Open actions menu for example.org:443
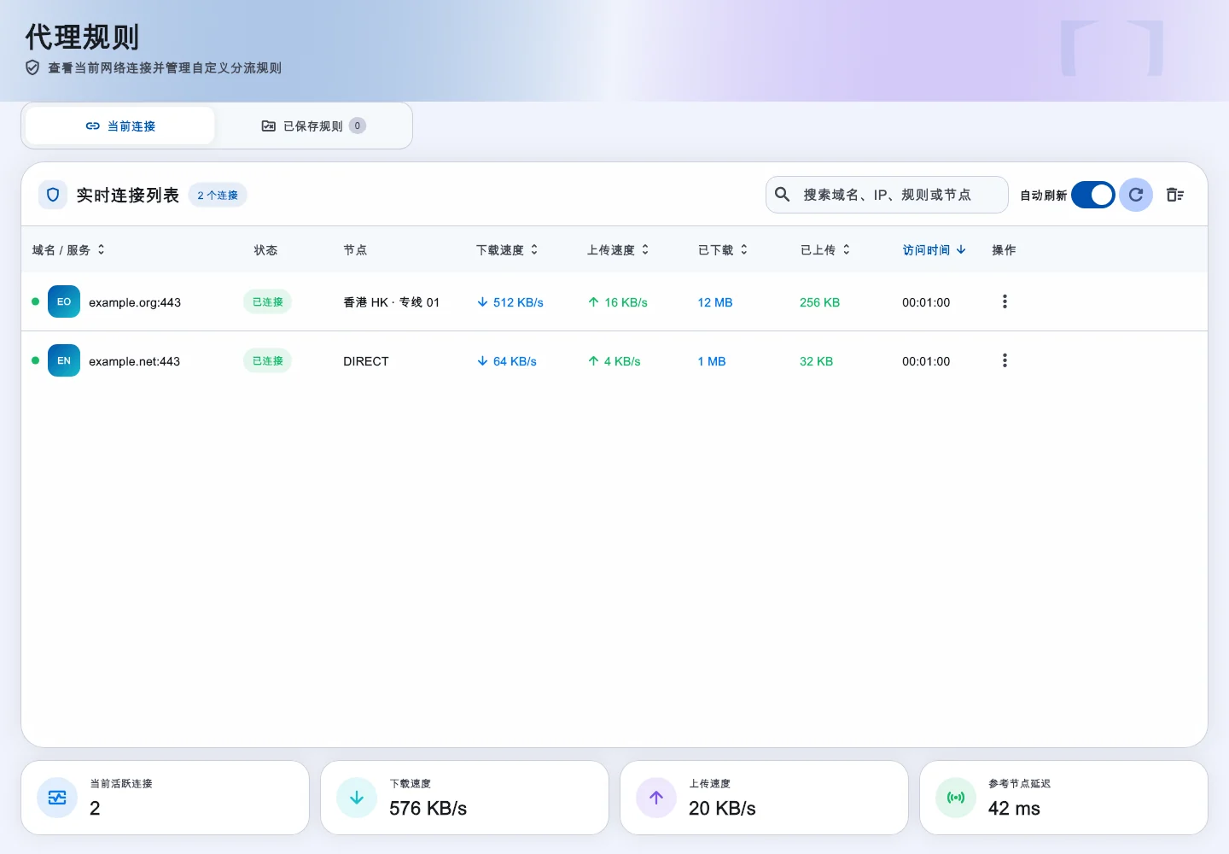Viewport: 1229px width, 854px height. tap(1005, 301)
